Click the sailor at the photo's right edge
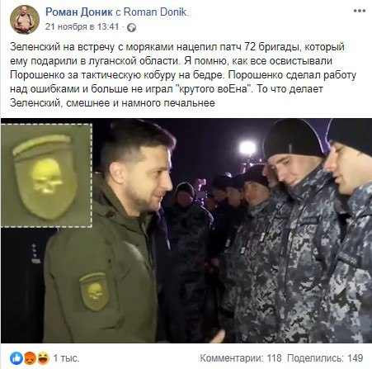372x369 pixels. 349,231
